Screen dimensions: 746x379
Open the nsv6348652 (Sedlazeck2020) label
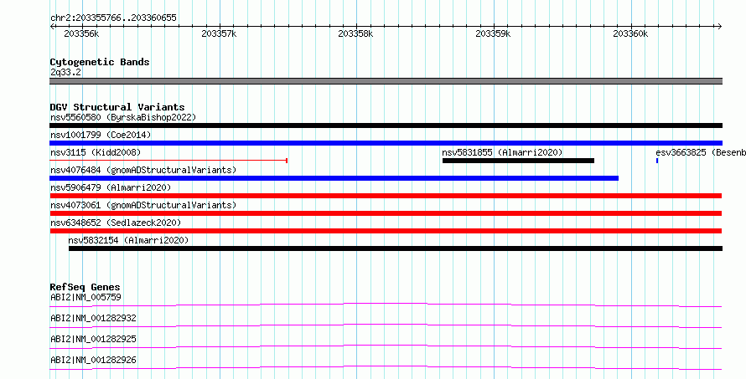tap(116, 223)
